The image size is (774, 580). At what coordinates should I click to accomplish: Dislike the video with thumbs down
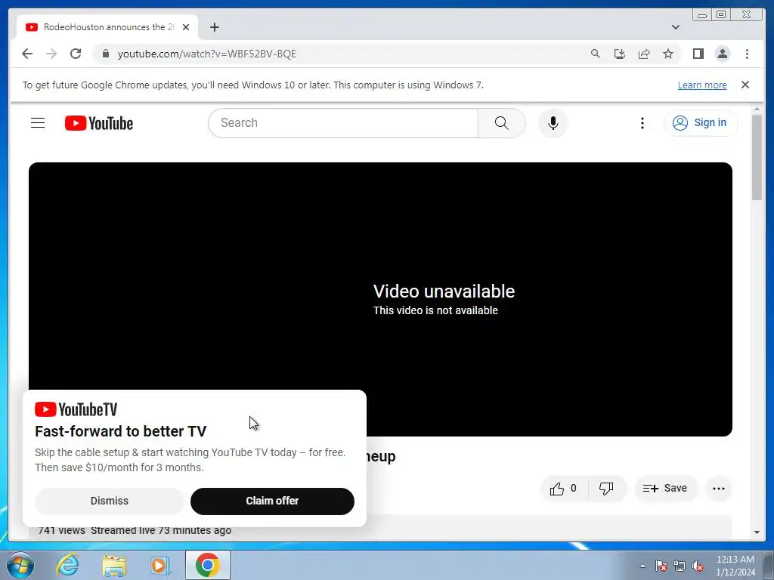[607, 489]
